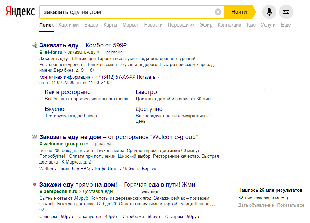Follow the perepechkin.ru domain link

[x=60, y=191]
